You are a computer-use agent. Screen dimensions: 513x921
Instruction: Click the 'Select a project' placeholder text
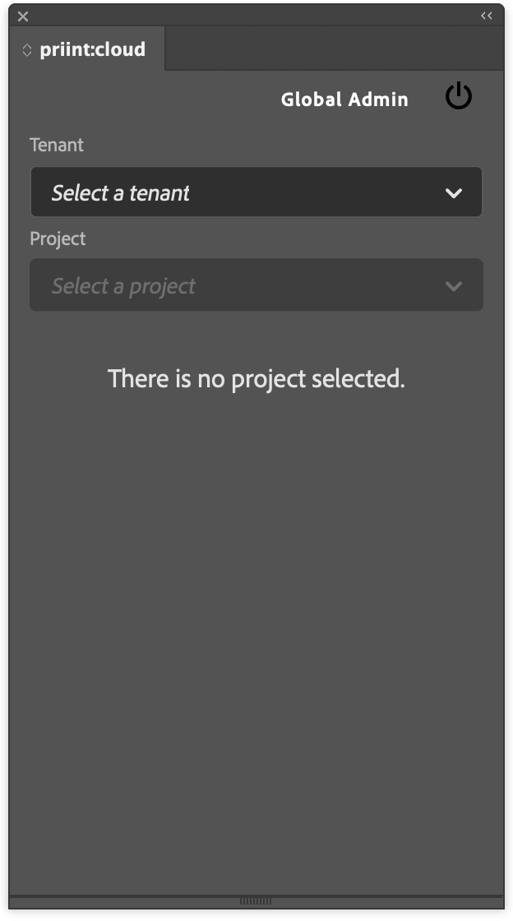tap(123, 286)
